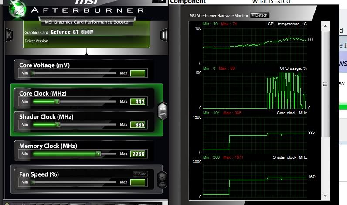Adjust the Memory Clock slider handle
347x205 pixels.
click(99, 154)
